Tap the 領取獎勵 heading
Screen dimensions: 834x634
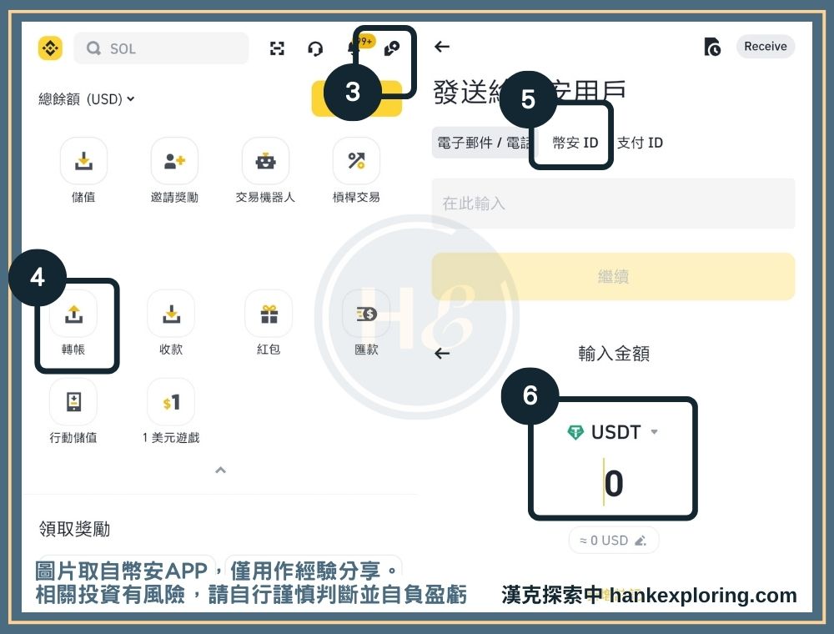click(74, 529)
